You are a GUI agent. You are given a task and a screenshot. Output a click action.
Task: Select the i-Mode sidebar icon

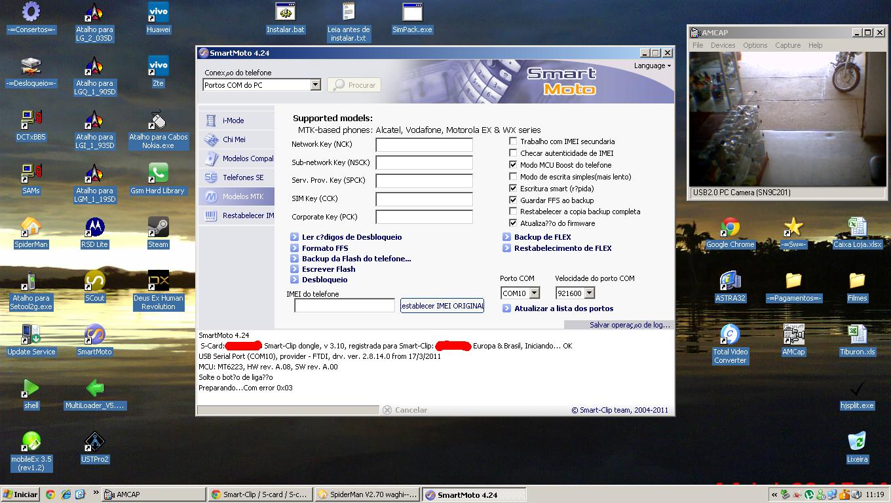tap(211, 121)
